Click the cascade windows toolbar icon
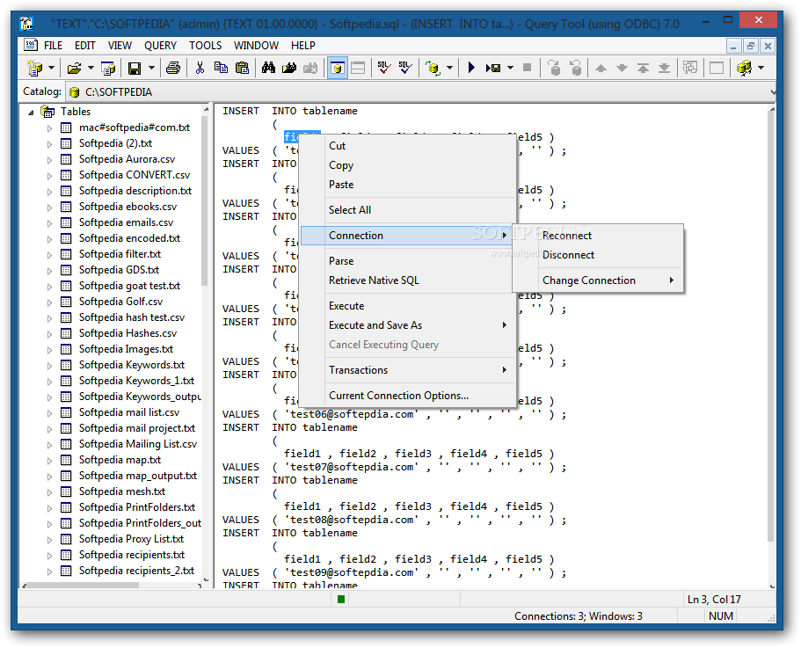801x648 pixels. coord(690,68)
